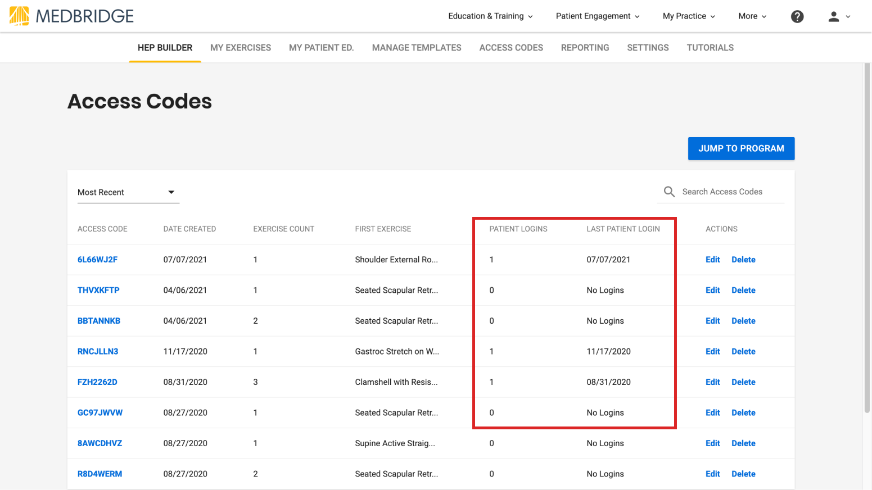Expand Patient Engagement menu
The height and width of the screenshot is (490, 872).
pos(598,16)
